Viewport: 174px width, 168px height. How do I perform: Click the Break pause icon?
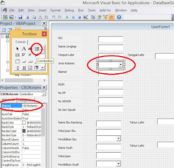(74, 17)
